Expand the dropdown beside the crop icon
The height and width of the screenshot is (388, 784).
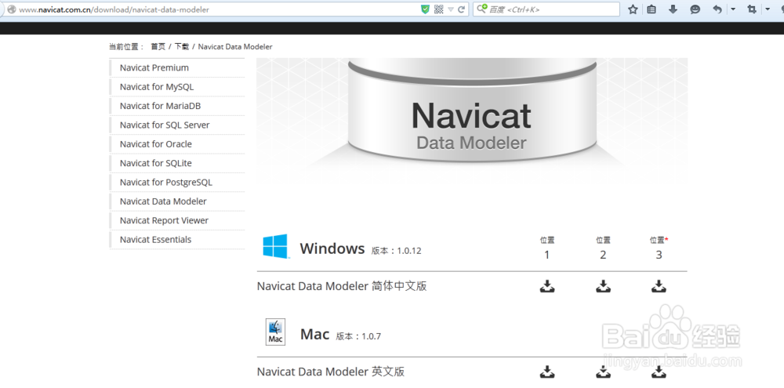click(x=768, y=9)
